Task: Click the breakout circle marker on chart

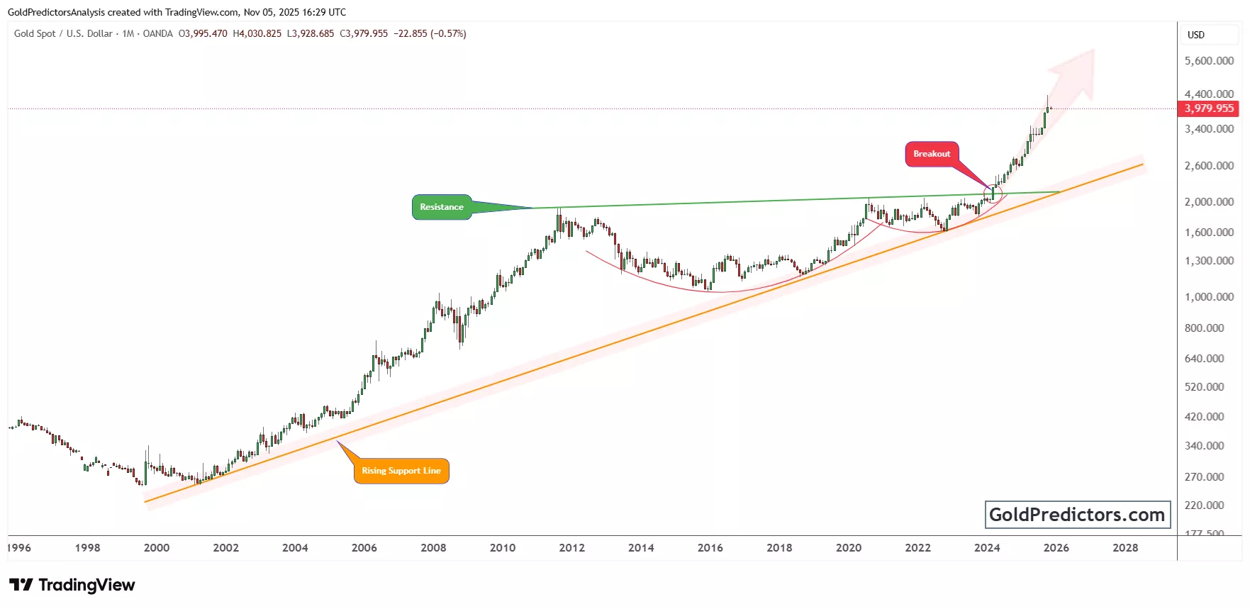Action: (993, 193)
